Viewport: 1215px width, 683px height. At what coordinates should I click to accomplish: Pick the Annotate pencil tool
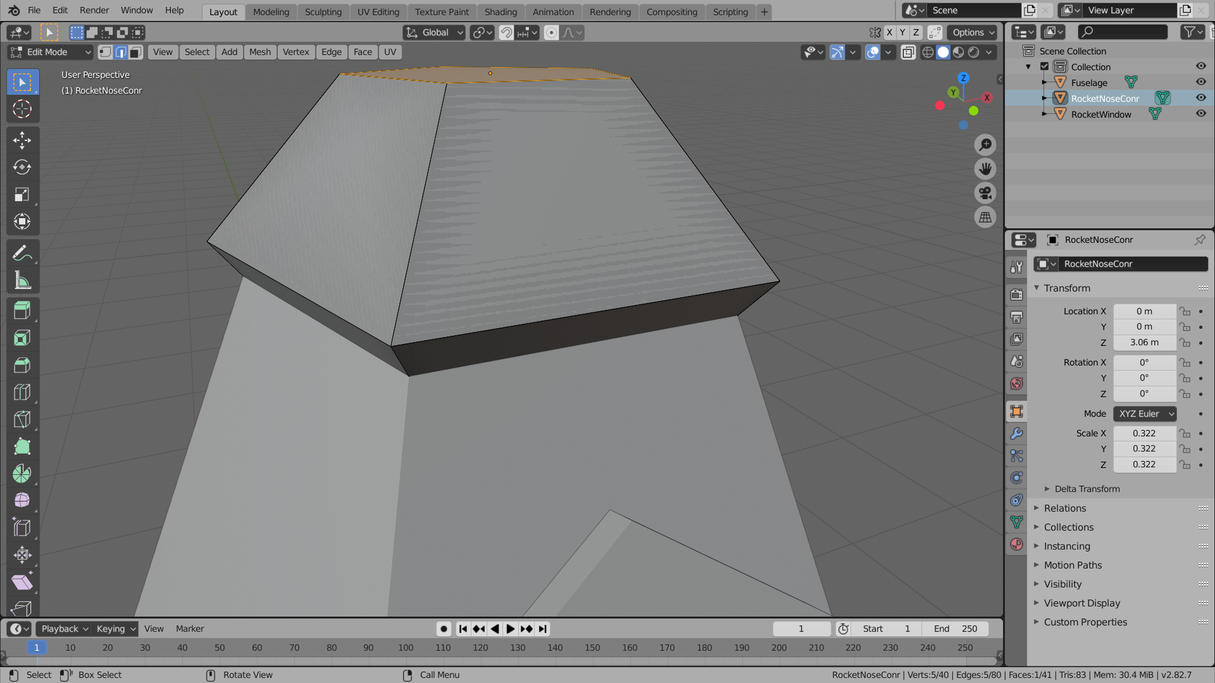pos(22,254)
